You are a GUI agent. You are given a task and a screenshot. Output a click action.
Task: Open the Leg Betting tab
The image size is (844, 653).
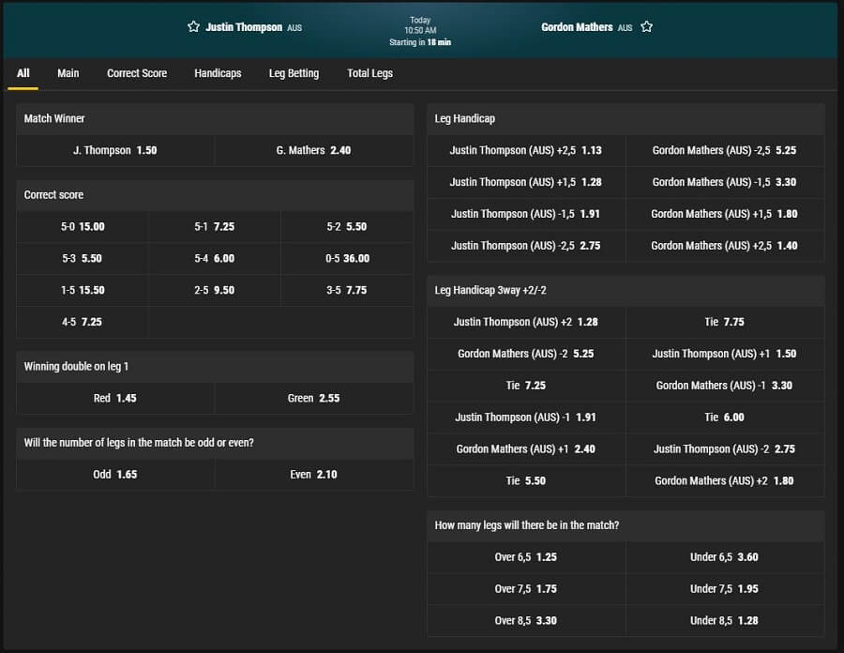coord(294,73)
